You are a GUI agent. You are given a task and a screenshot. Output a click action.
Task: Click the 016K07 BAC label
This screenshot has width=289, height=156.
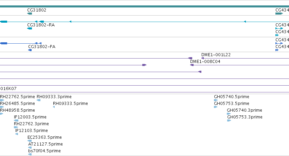pos(8,89)
